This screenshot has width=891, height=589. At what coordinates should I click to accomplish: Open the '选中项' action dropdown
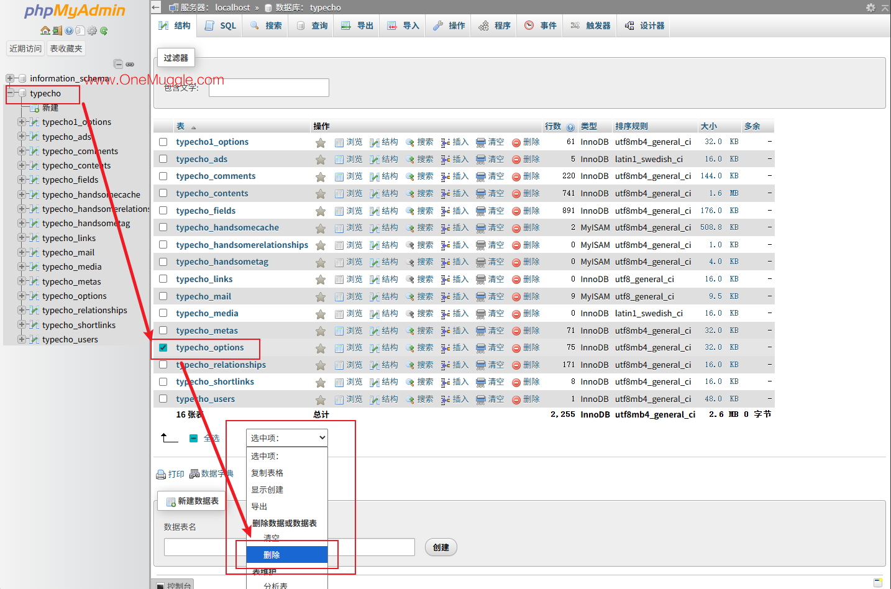(287, 438)
